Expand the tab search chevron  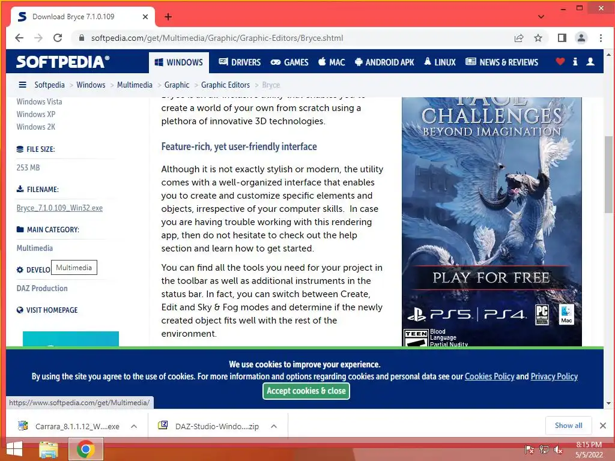pos(541,17)
